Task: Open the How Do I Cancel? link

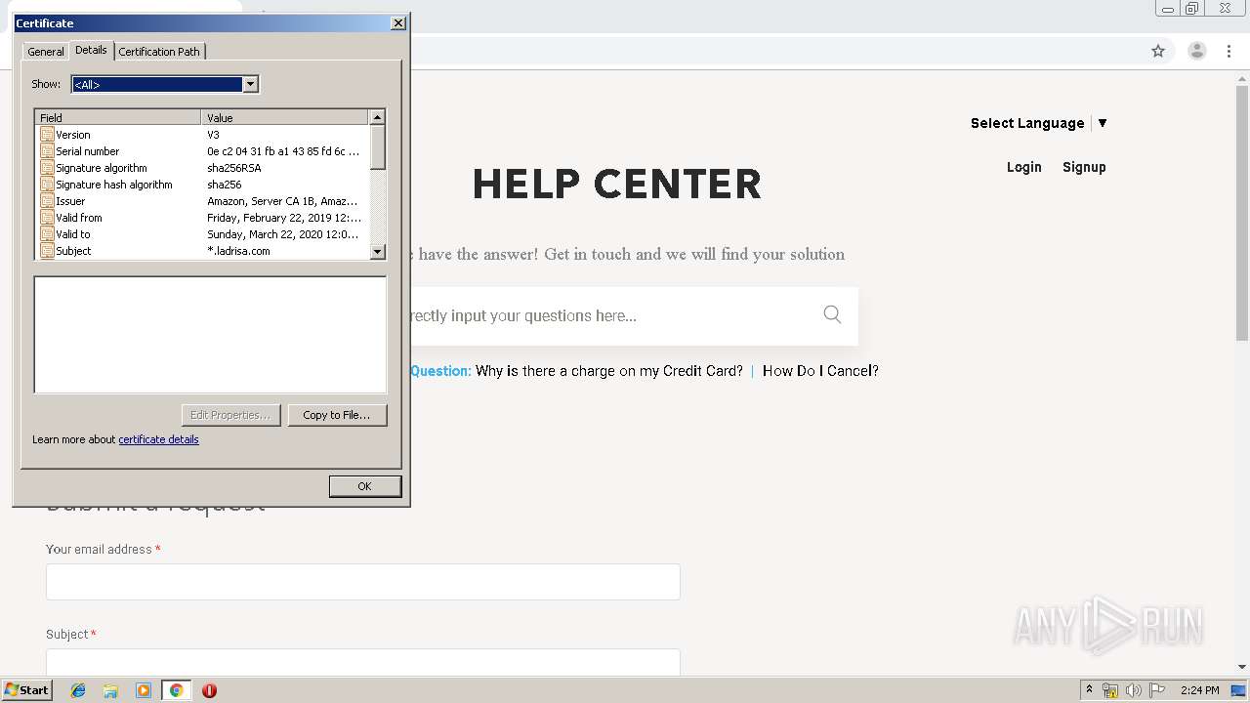Action: [x=820, y=371]
